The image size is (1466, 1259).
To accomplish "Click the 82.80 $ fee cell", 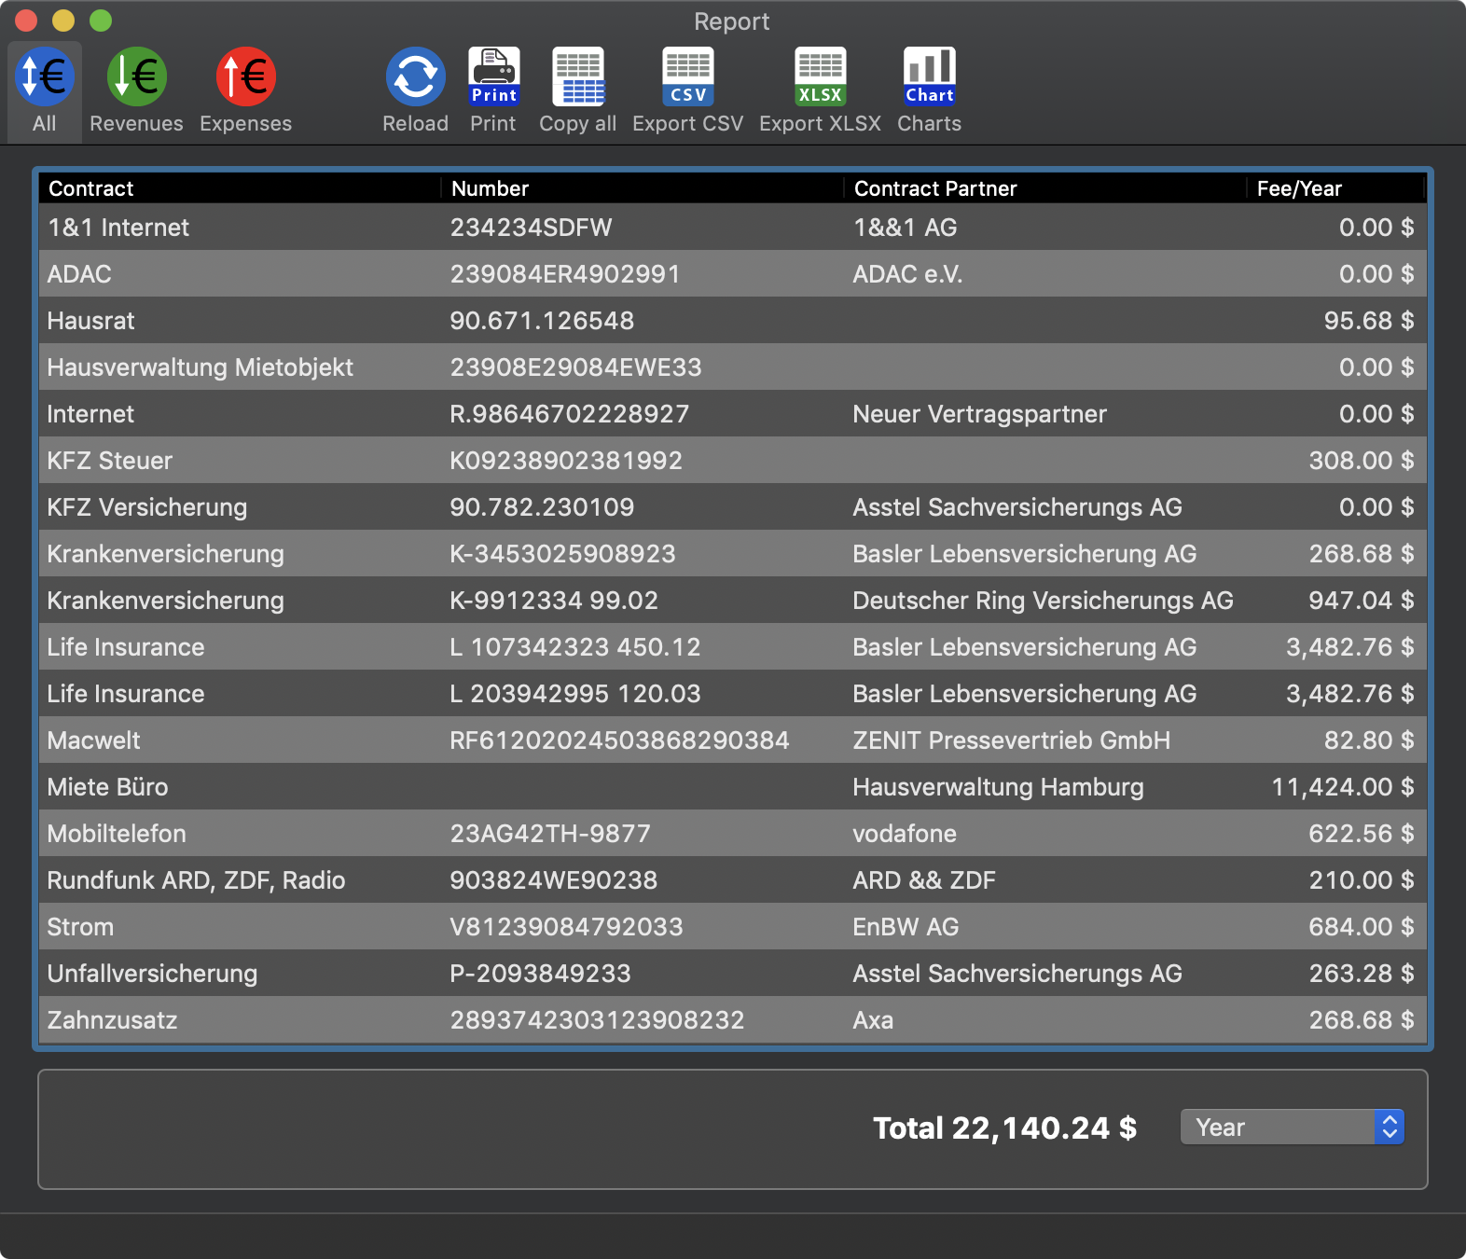I will 1369,740.
